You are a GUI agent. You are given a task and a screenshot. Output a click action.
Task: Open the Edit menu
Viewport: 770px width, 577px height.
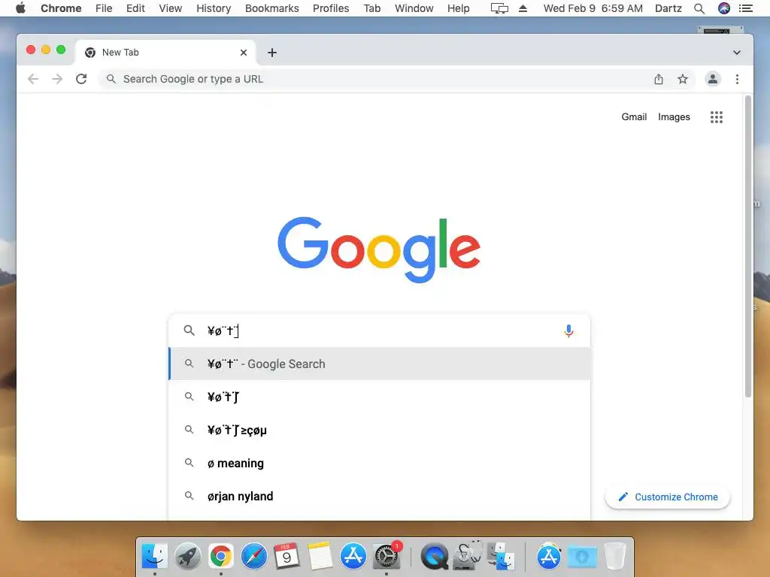tap(135, 8)
